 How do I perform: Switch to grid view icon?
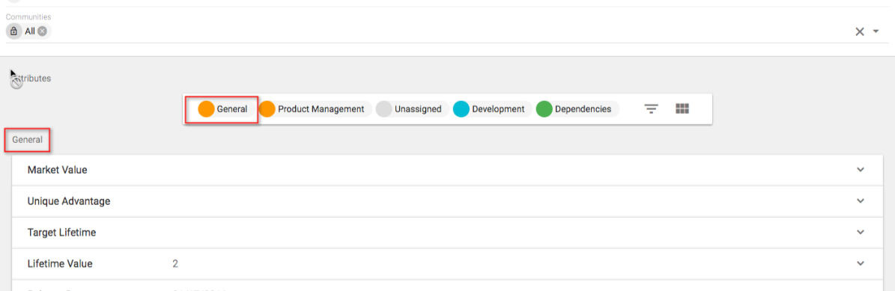point(682,108)
